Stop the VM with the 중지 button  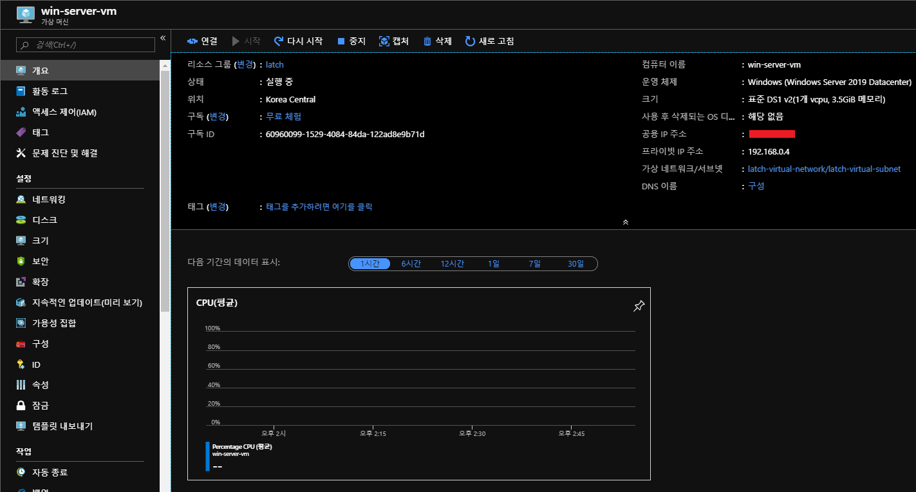point(351,41)
